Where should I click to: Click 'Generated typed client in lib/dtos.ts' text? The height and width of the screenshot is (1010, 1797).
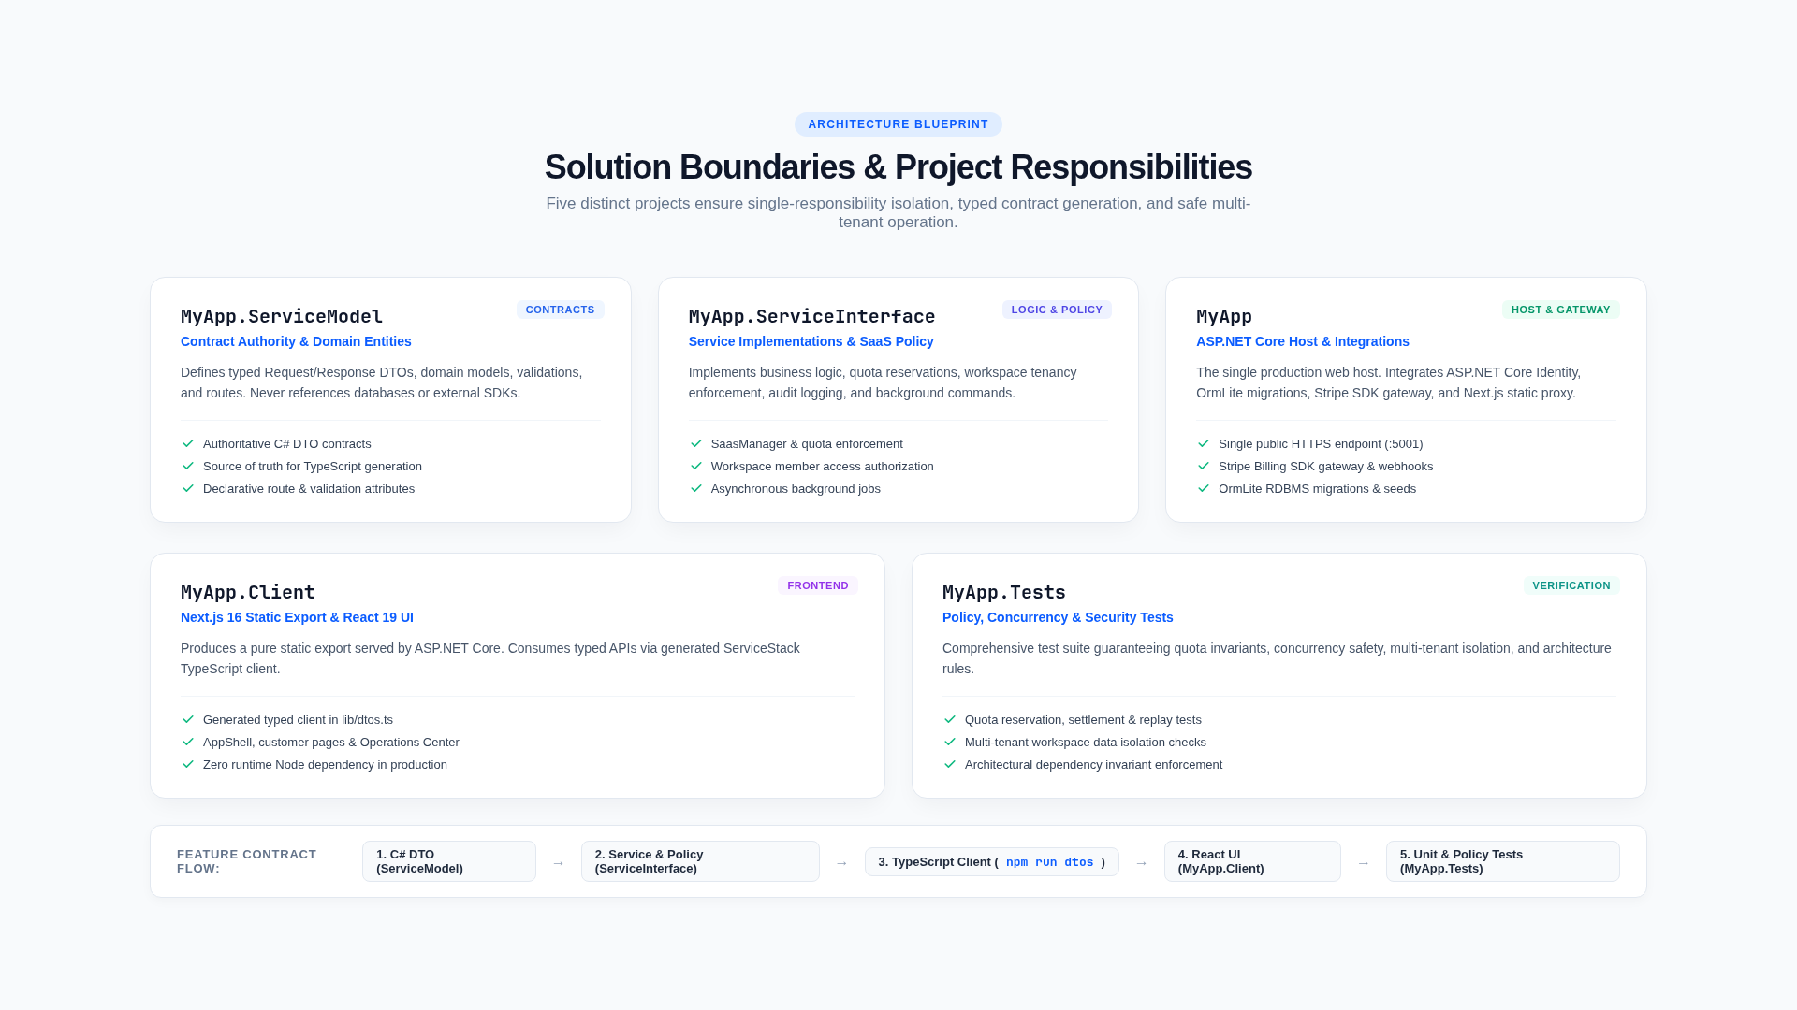[298, 719]
